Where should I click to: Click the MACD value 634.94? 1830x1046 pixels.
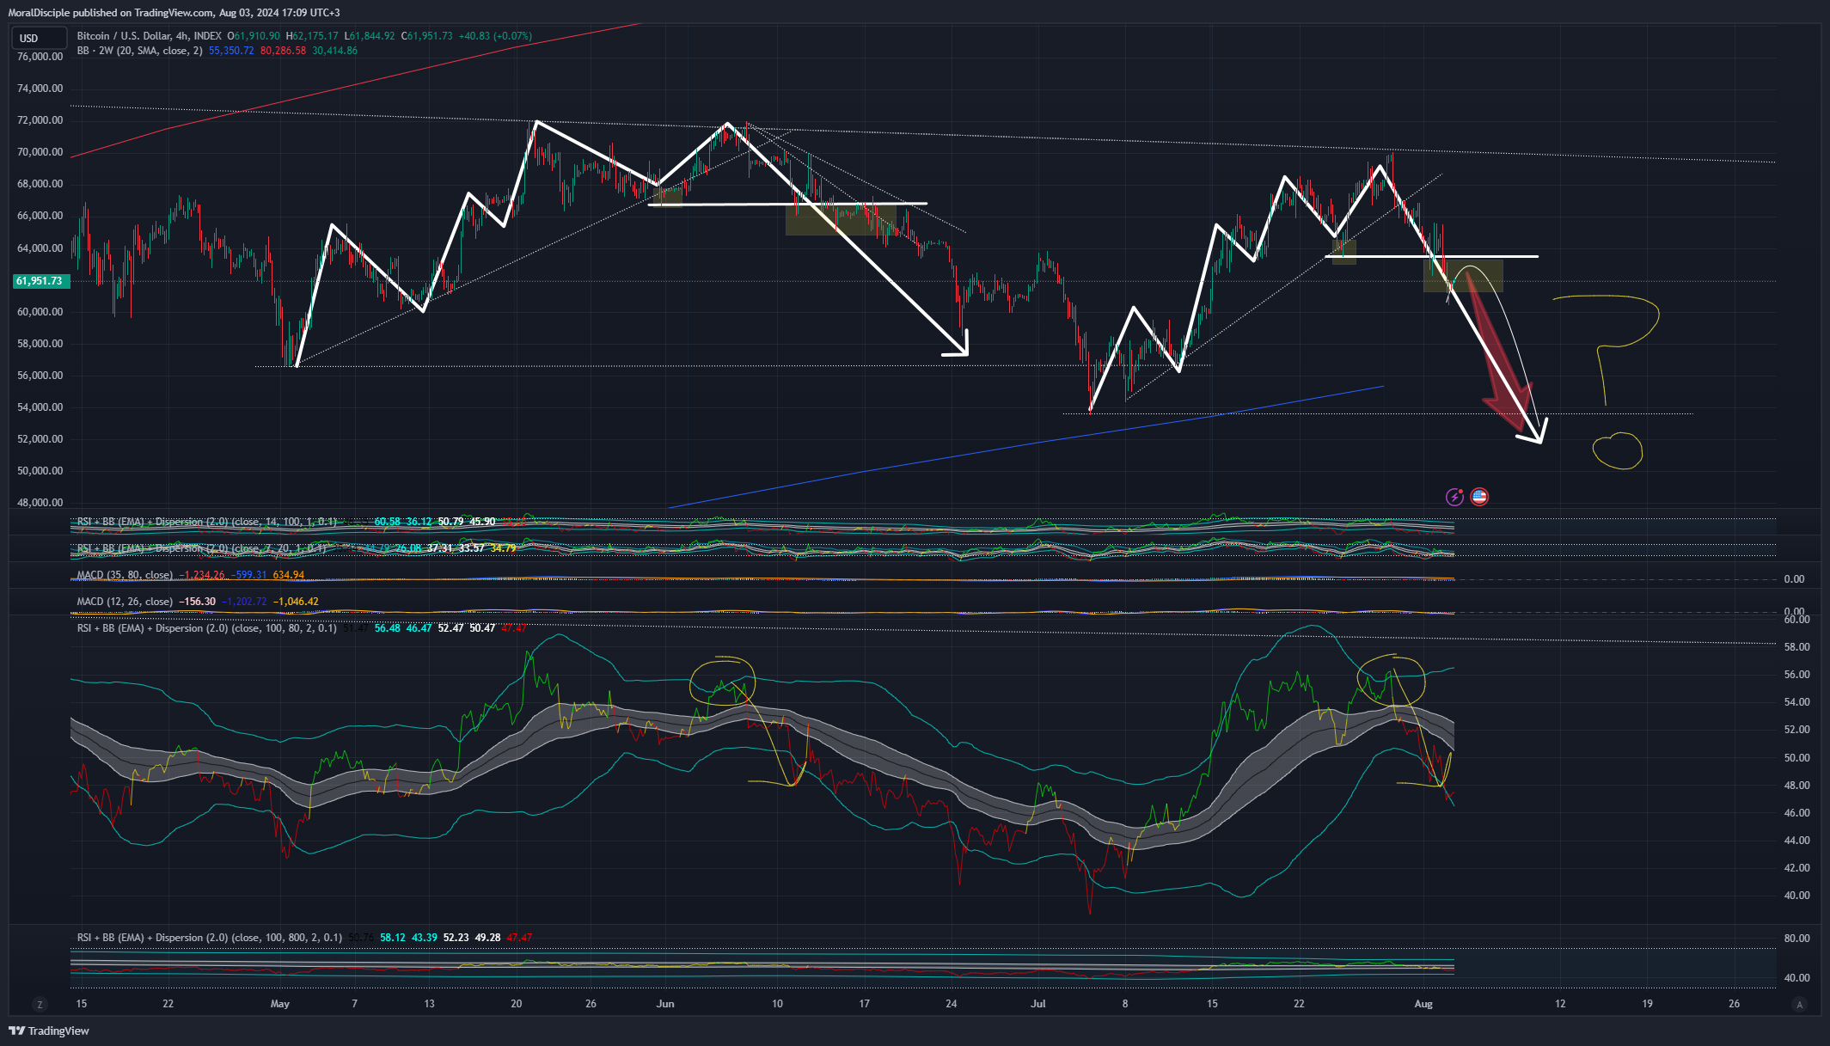click(x=289, y=575)
